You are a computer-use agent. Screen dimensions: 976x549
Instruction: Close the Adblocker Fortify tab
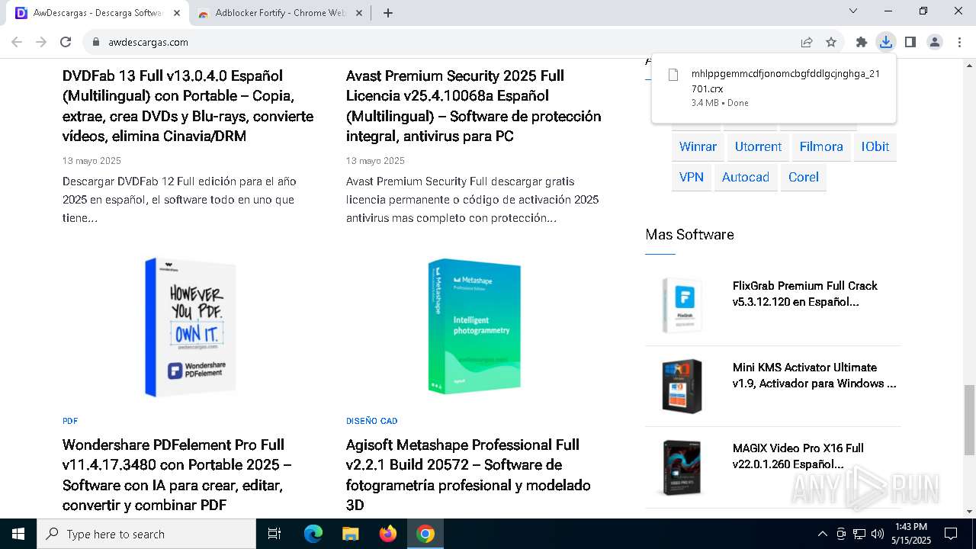click(359, 13)
